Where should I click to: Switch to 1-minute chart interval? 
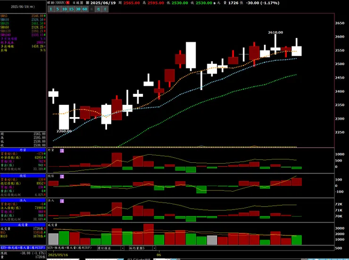click(51, 9)
